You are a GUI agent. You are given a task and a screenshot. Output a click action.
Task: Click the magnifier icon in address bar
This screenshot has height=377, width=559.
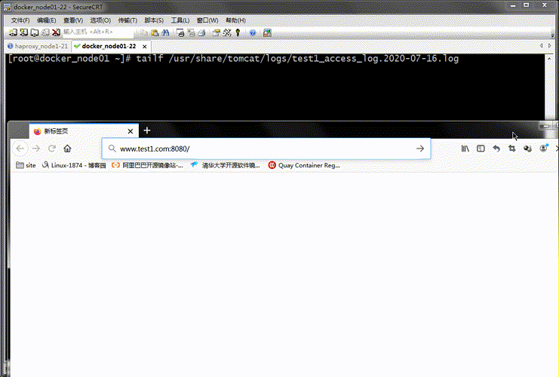pyautogui.click(x=112, y=149)
